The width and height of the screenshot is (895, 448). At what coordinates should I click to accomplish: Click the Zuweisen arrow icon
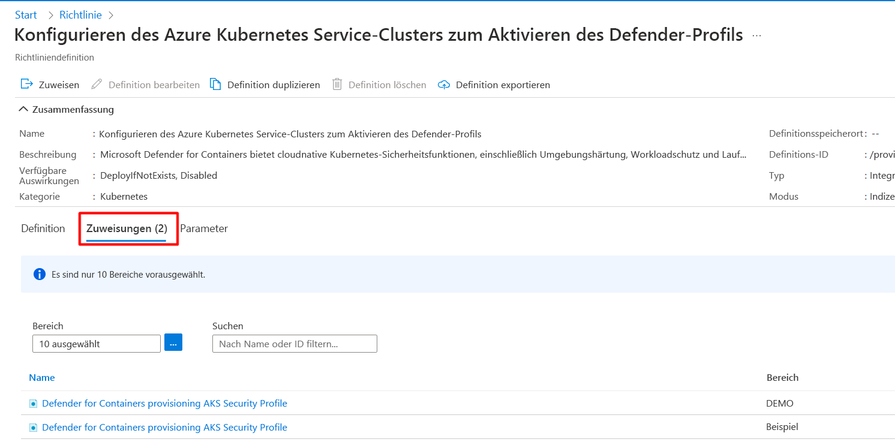tap(26, 84)
